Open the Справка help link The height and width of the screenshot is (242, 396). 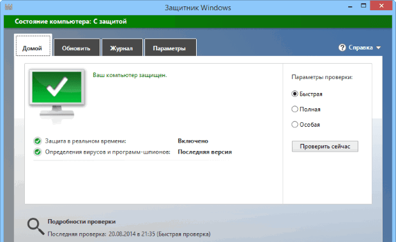(x=360, y=48)
